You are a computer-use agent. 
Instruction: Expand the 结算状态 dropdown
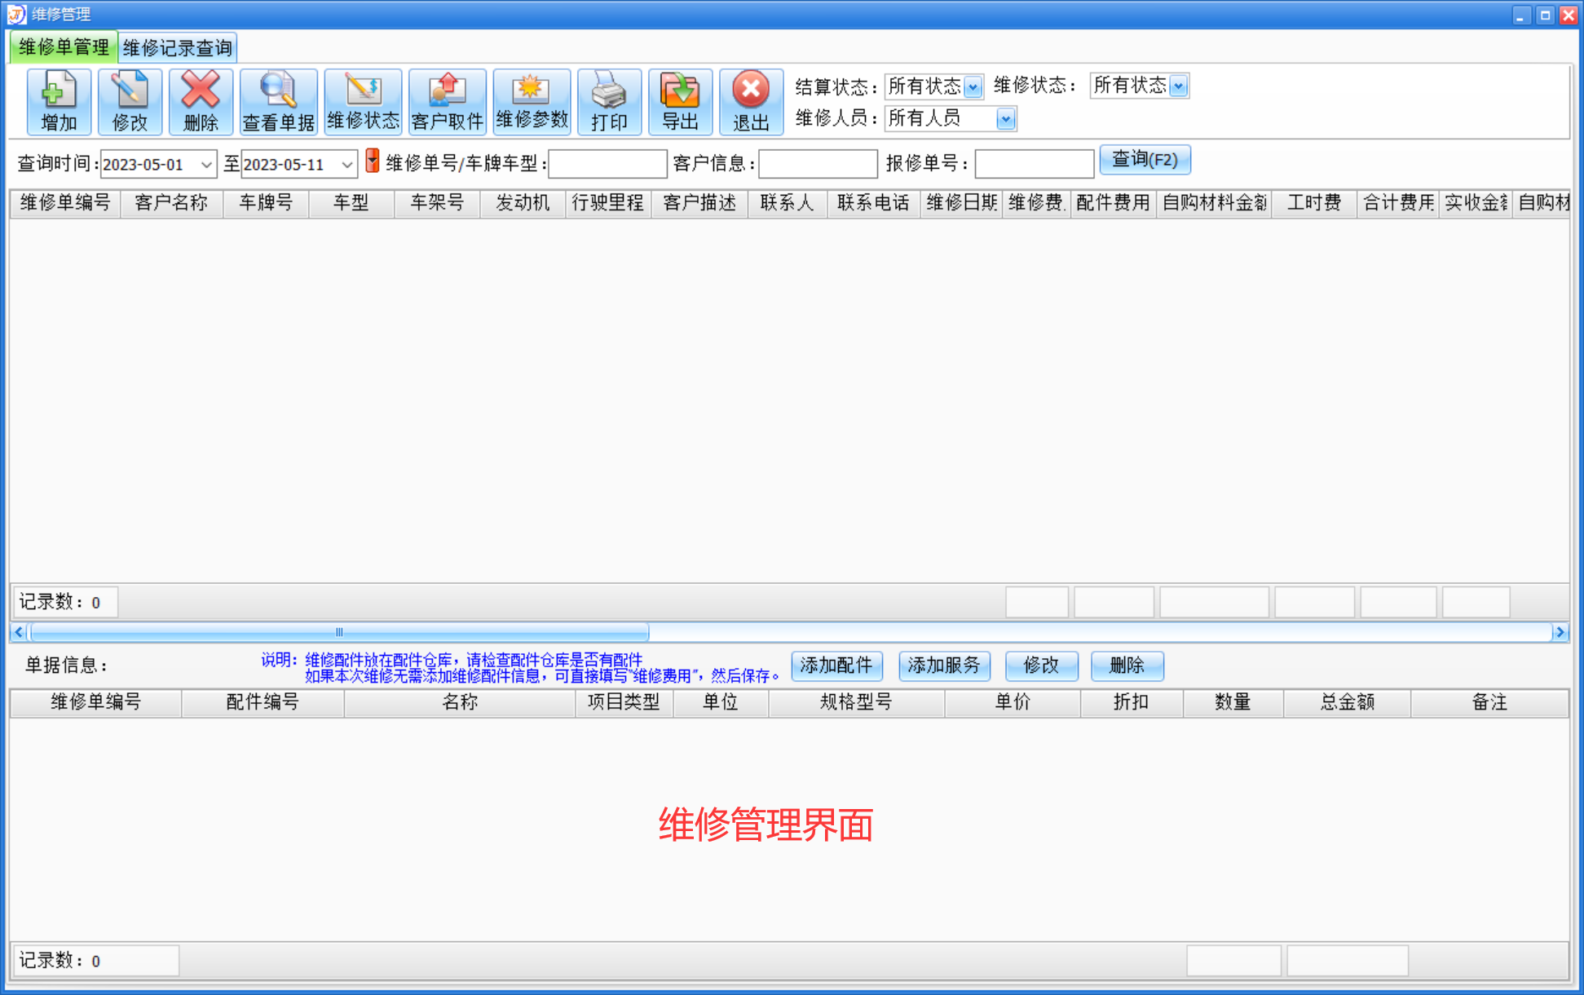pyautogui.click(x=973, y=86)
